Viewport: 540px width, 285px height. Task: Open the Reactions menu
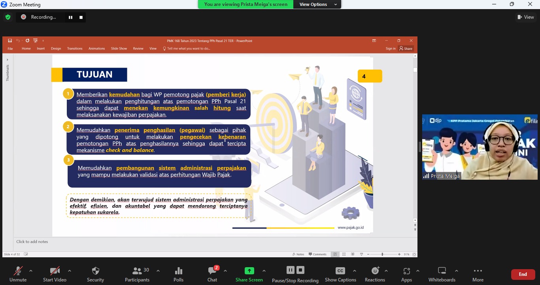point(375,274)
